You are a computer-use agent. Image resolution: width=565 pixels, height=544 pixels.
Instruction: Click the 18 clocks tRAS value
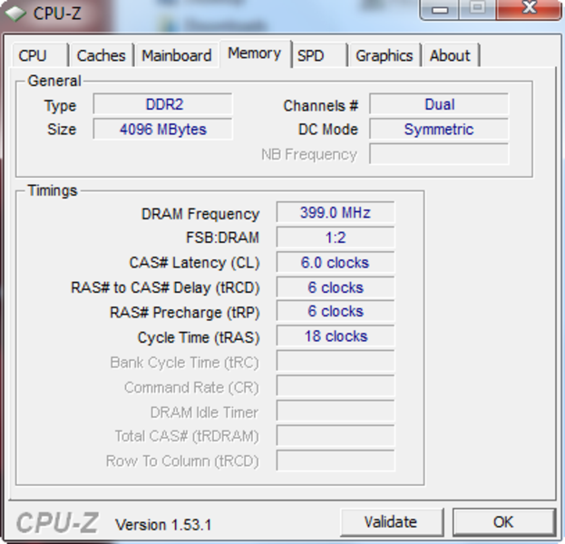coord(336,336)
